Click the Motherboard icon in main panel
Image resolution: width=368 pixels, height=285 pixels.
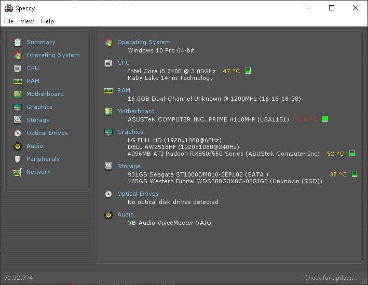pyautogui.click(x=108, y=112)
